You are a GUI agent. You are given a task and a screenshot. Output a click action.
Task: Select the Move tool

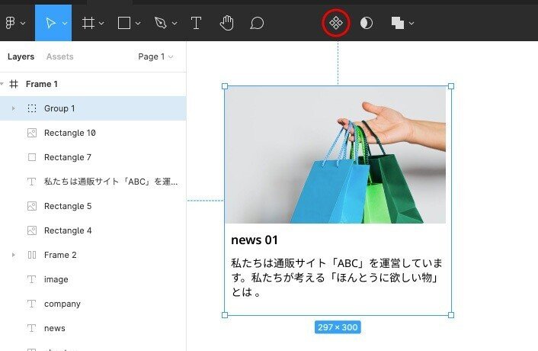[50, 23]
